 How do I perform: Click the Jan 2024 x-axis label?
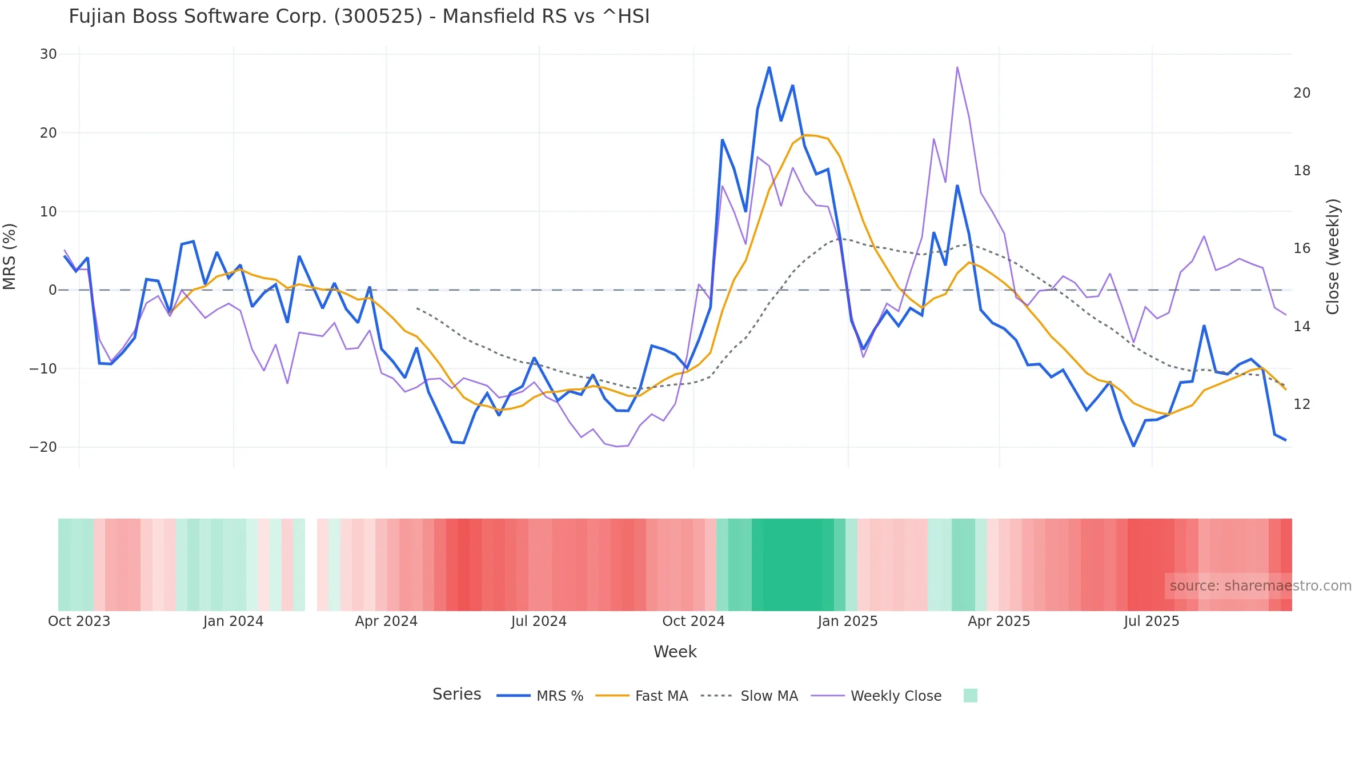[233, 621]
